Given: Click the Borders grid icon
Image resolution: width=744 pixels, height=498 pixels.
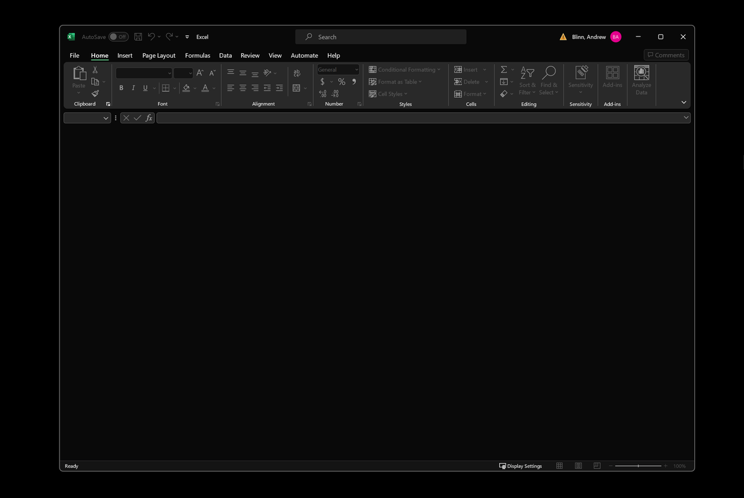Looking at the screenshot, I should (x=166, y=88).
